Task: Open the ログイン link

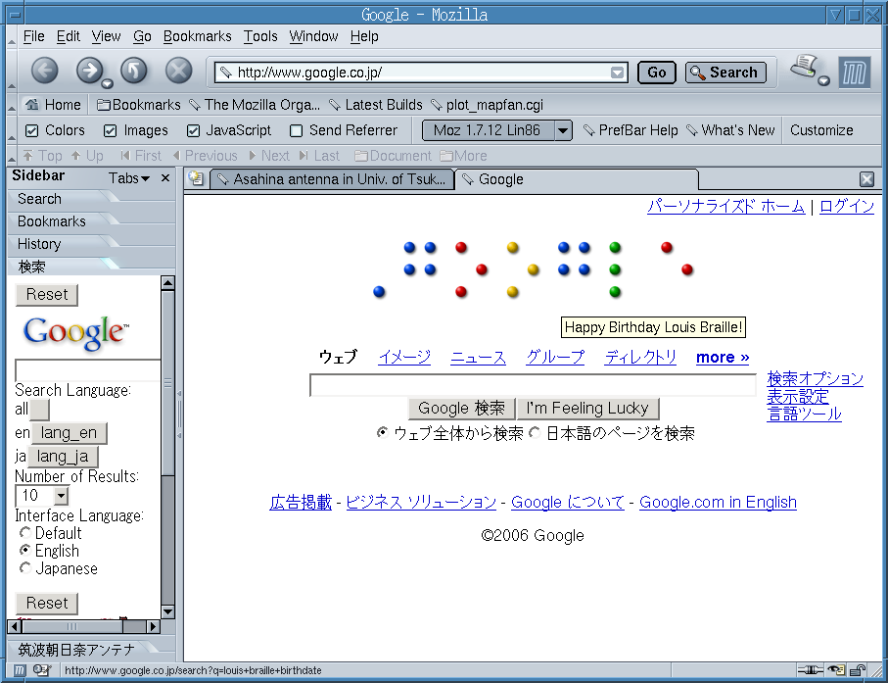Action: coord(847,206)
